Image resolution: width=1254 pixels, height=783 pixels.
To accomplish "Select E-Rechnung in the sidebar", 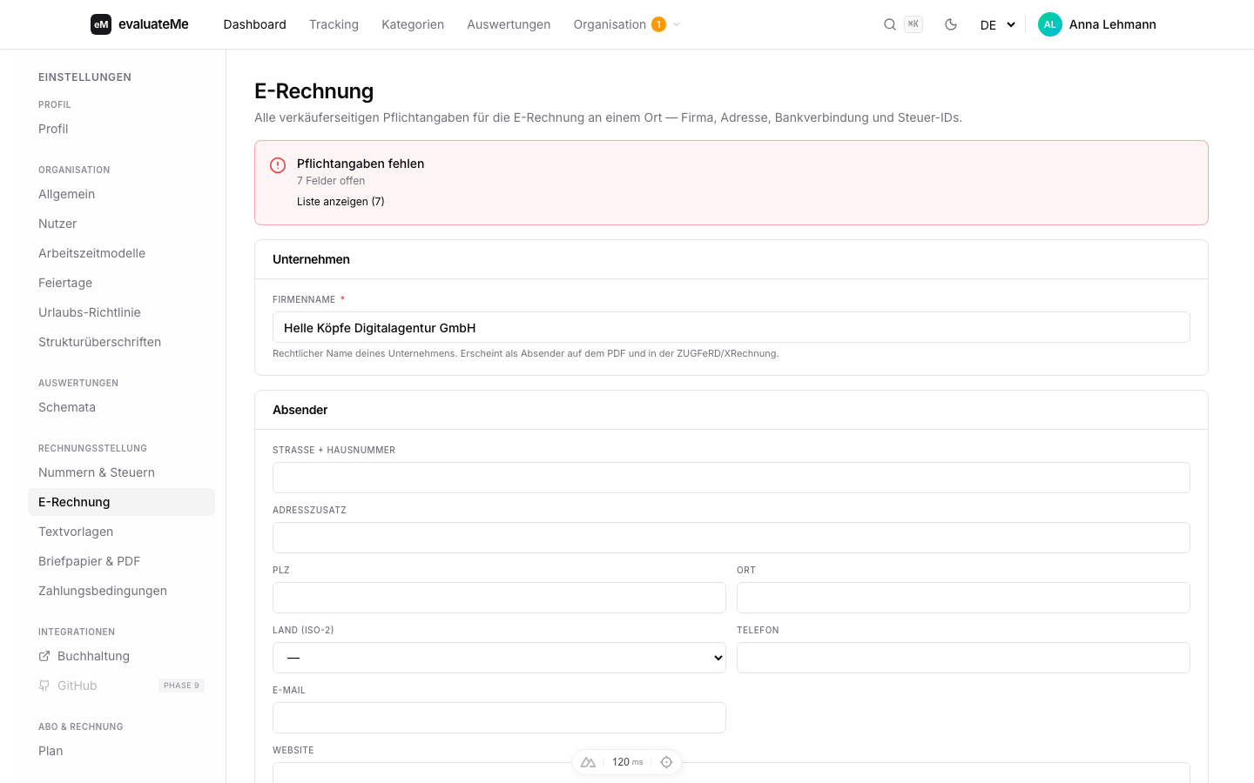I will click(121, 502).
